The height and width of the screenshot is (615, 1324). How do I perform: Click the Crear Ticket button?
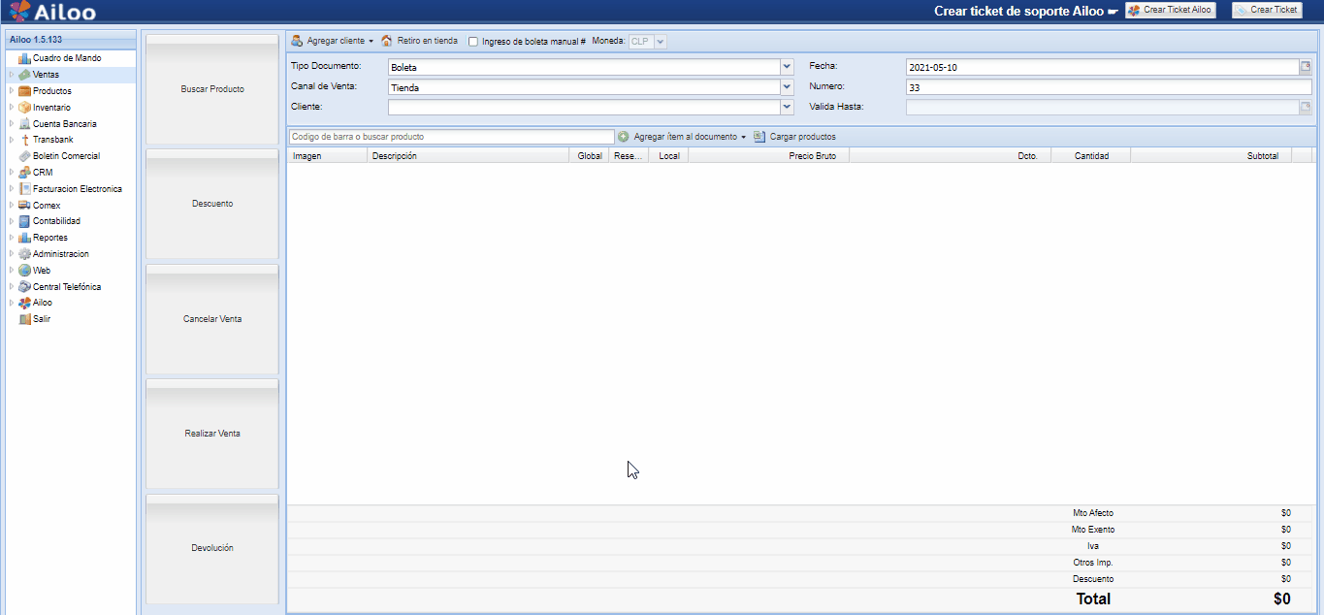click(1267, 10)
